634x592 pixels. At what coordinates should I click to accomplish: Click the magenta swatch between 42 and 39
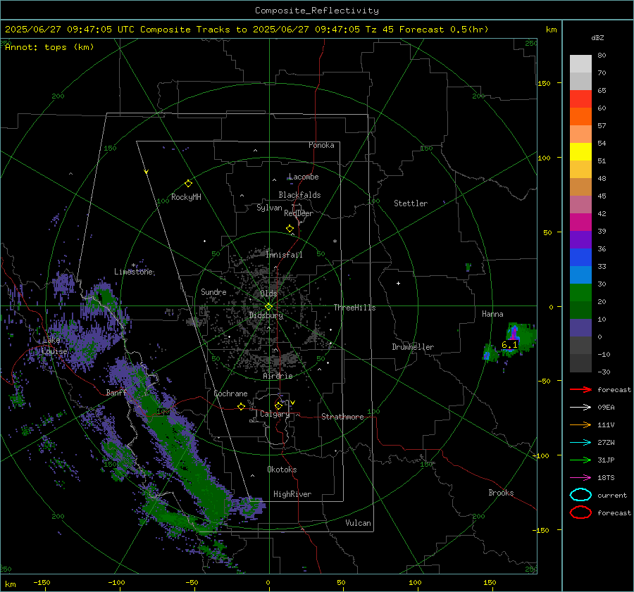coord(580,222)
